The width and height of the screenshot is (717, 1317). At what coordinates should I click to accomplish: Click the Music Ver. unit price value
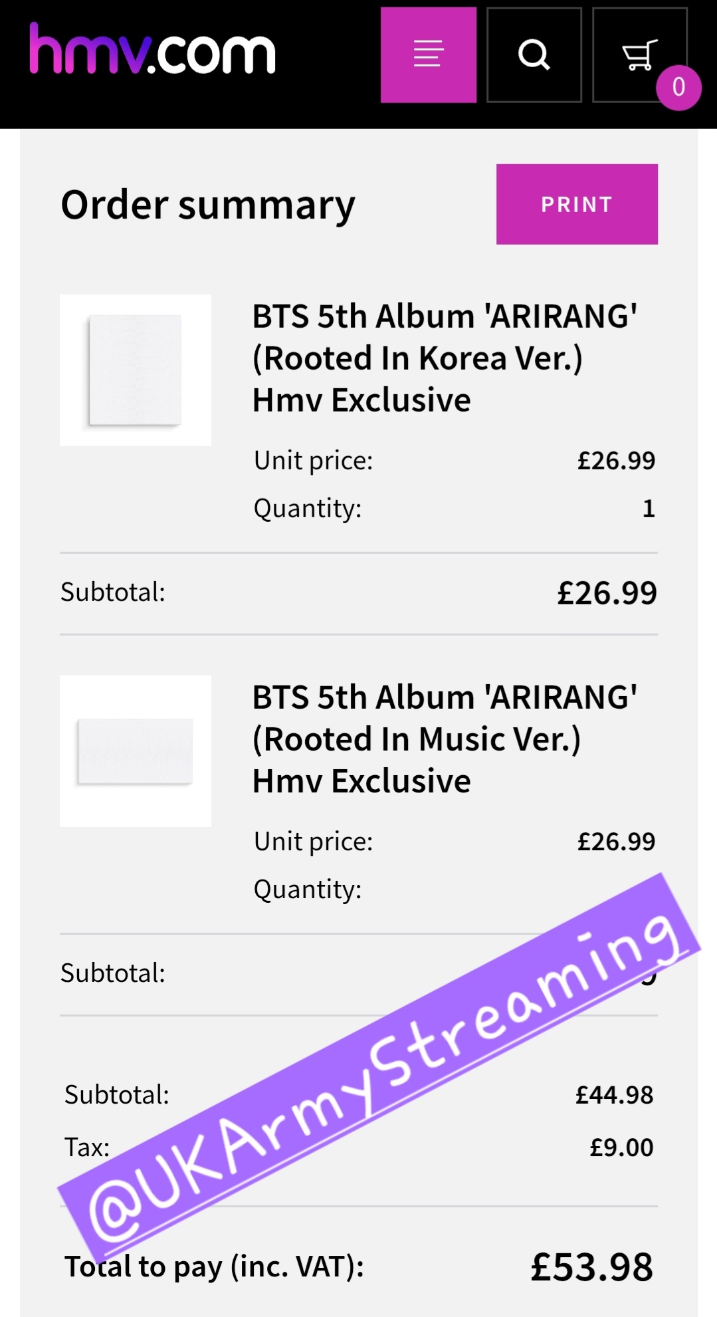pyautogui.click(x=616, y=842)
